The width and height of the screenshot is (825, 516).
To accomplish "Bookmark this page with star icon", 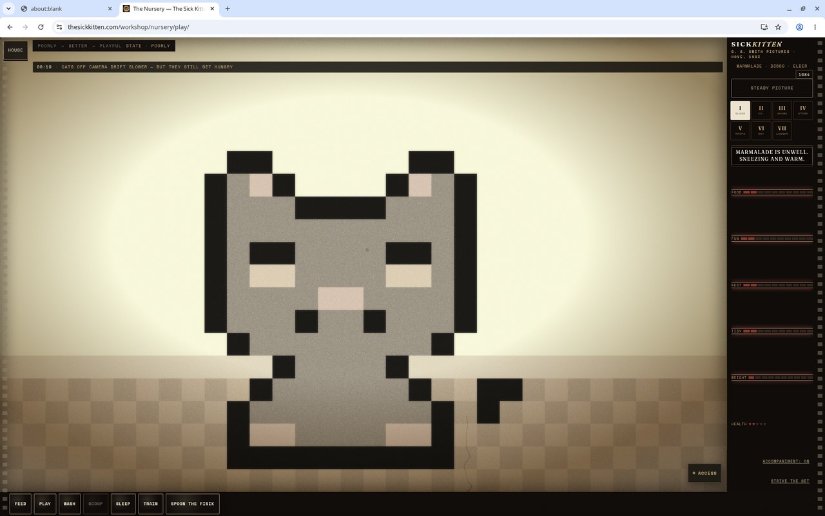I will [x=778, y=27].
